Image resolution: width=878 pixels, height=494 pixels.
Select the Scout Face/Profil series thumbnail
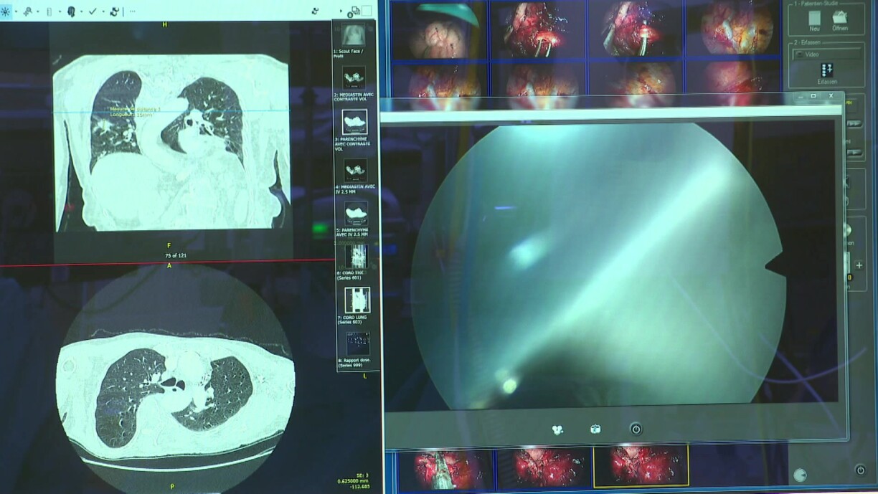pyautogui.click(x=354, y=34)
